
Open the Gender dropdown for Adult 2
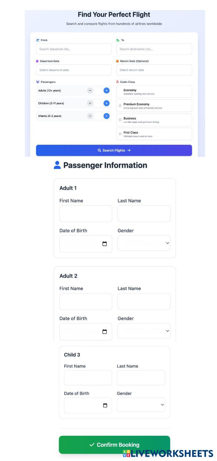[x=144, y=331]
